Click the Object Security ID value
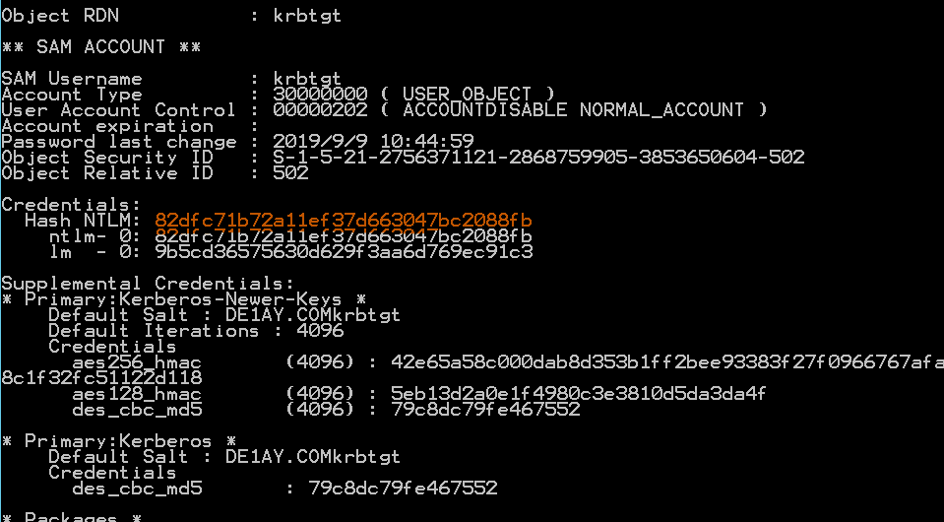 (x=538, y=157)
